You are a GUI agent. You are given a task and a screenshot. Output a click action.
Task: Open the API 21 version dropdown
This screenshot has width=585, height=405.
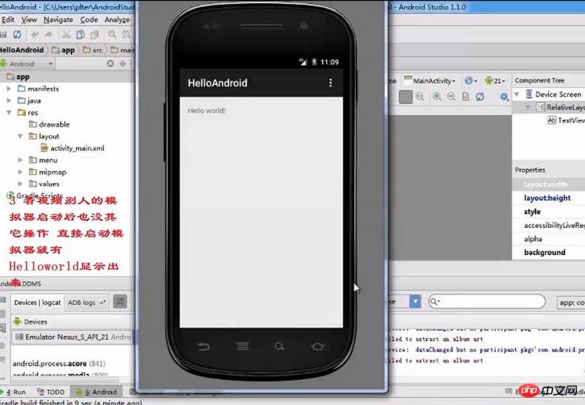click(x=495, y=81)
